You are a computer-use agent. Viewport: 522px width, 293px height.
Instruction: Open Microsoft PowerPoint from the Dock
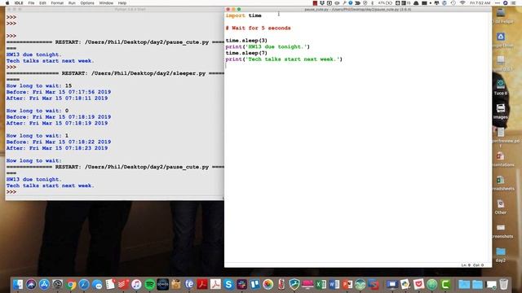point(347,284)
